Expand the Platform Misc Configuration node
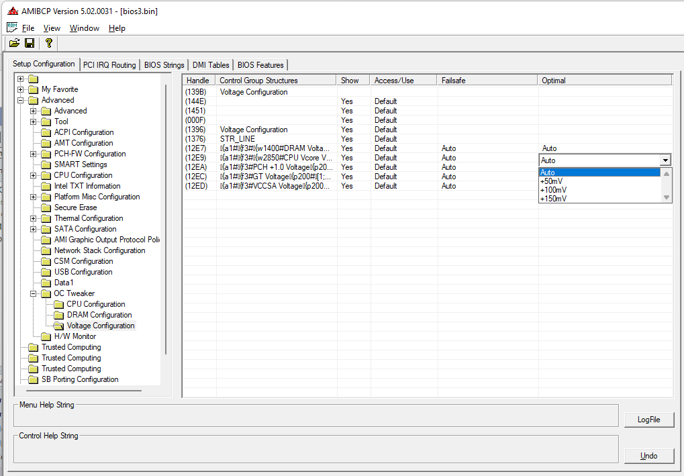The image size is (684, 476). coord(33,197)
